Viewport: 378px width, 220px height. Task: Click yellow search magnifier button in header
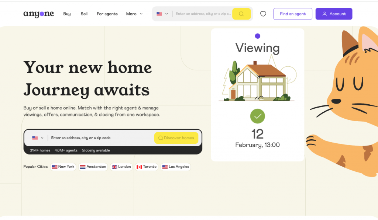tap(241, 14)
